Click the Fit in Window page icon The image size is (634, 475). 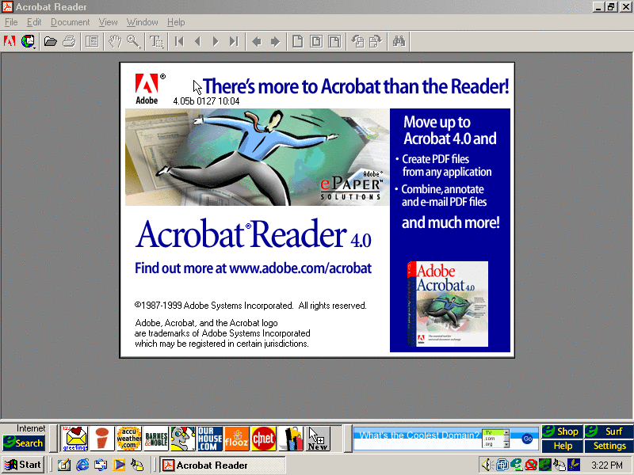(x=316, y=41)
